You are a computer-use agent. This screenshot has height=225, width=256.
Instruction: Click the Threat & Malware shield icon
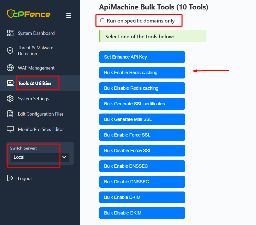[x=10, y=51]
